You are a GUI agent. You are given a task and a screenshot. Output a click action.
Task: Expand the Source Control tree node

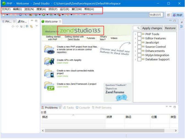(135, 47)
